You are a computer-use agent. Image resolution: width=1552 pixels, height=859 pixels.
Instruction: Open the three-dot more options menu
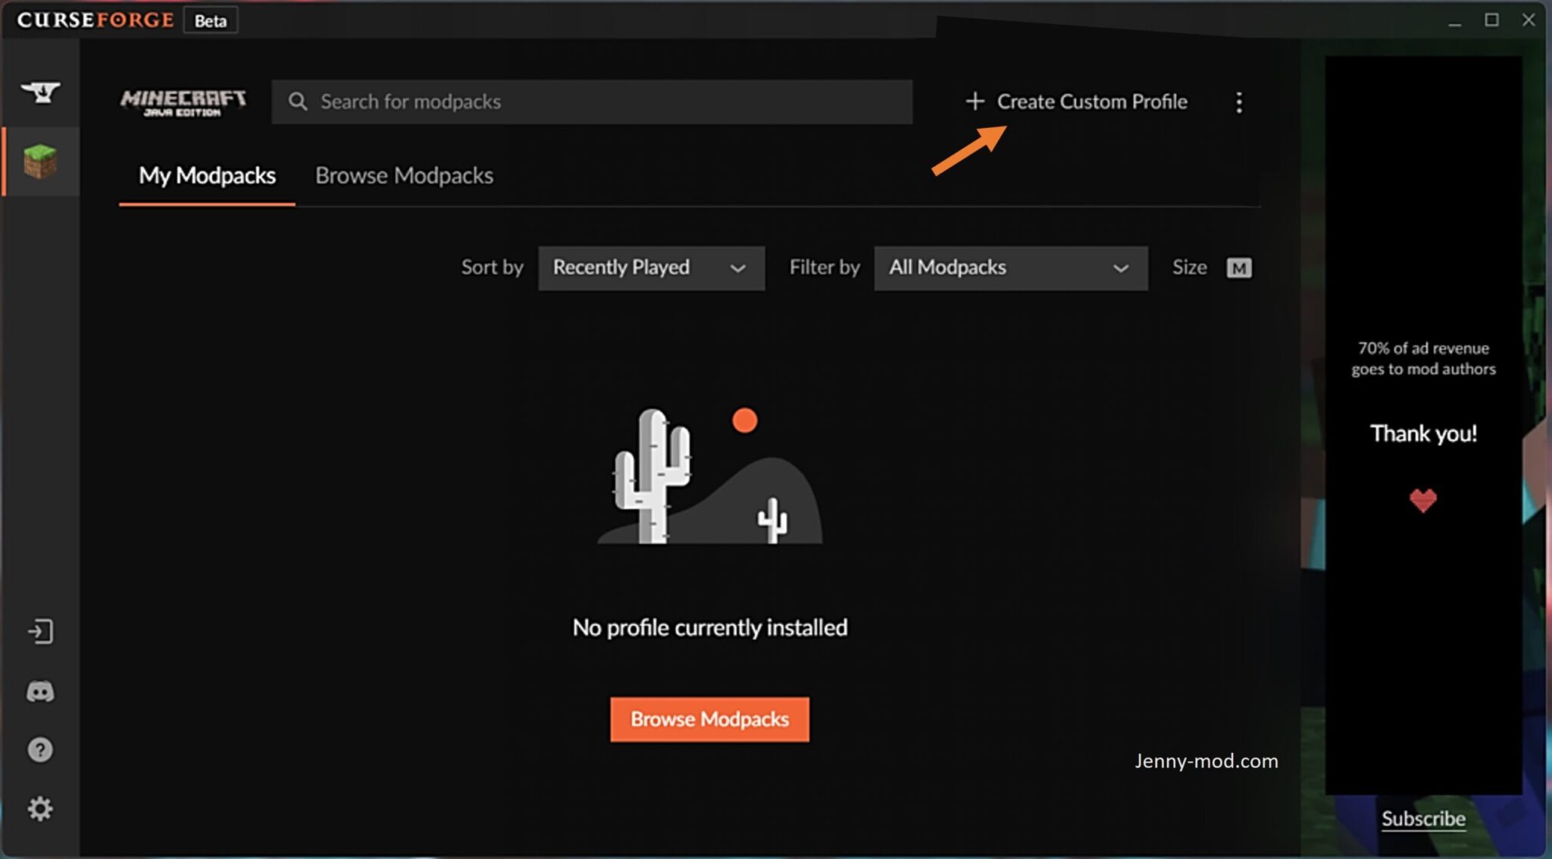pos(1239,102)
